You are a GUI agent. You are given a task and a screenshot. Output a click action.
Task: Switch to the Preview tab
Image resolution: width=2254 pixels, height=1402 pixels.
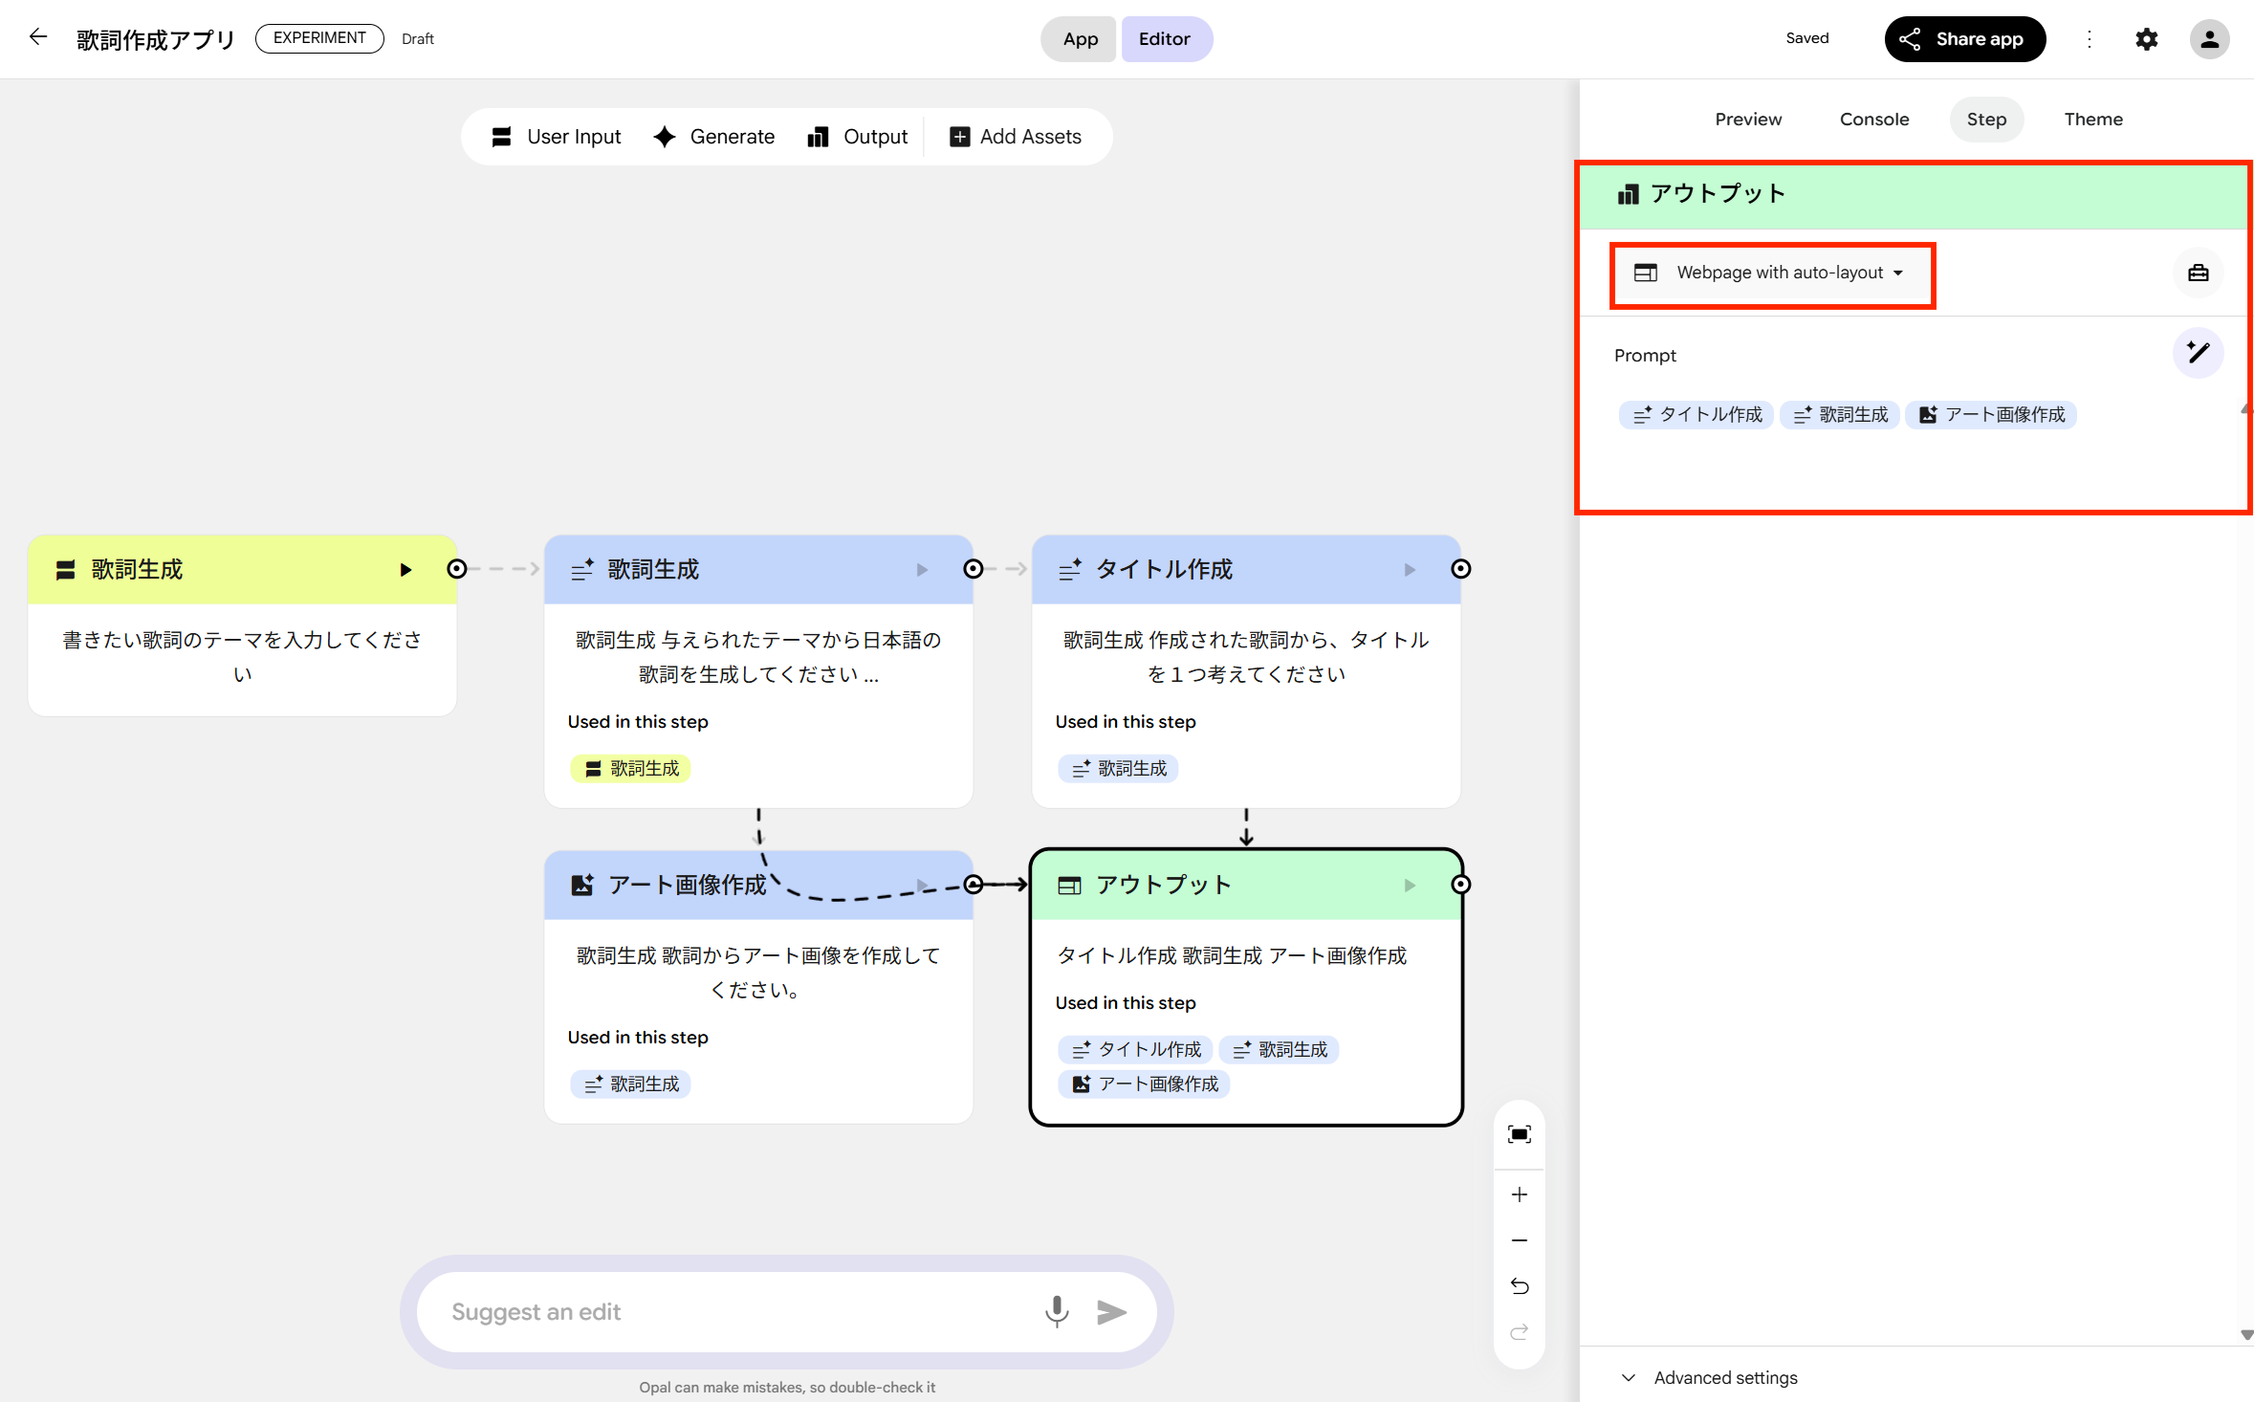[1747, 120]
